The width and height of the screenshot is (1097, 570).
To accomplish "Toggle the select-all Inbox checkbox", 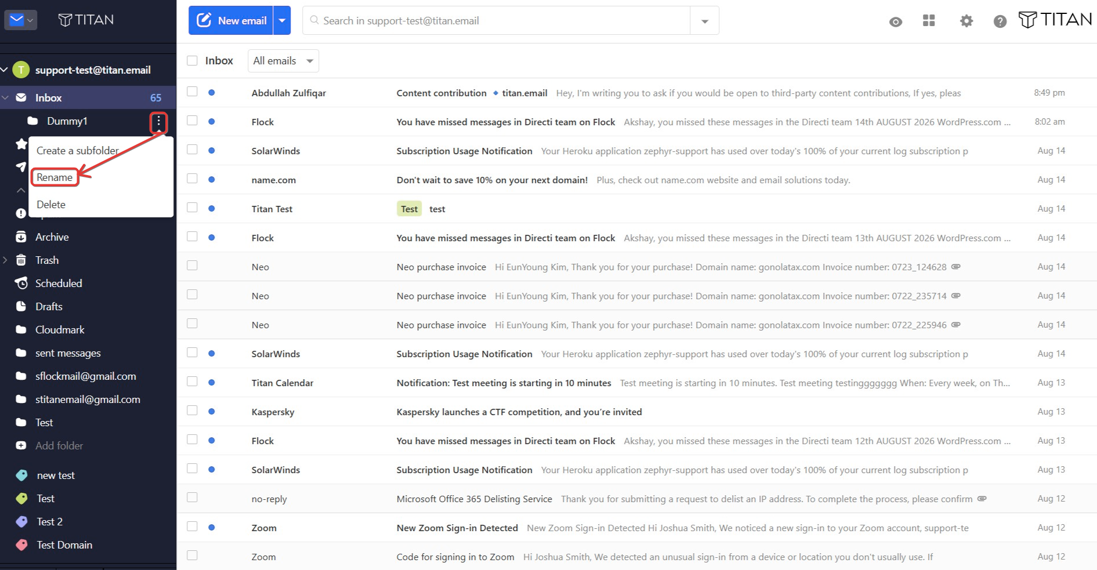I will pos(193,60).
